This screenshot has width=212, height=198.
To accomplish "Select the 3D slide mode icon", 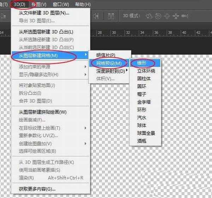I will [x=175, y=16].
